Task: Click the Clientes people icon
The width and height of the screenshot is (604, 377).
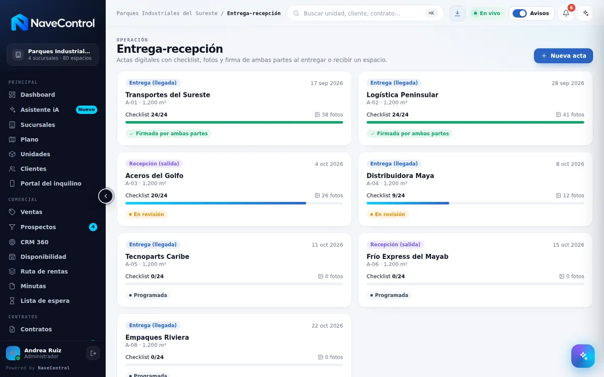Action: 13,169
